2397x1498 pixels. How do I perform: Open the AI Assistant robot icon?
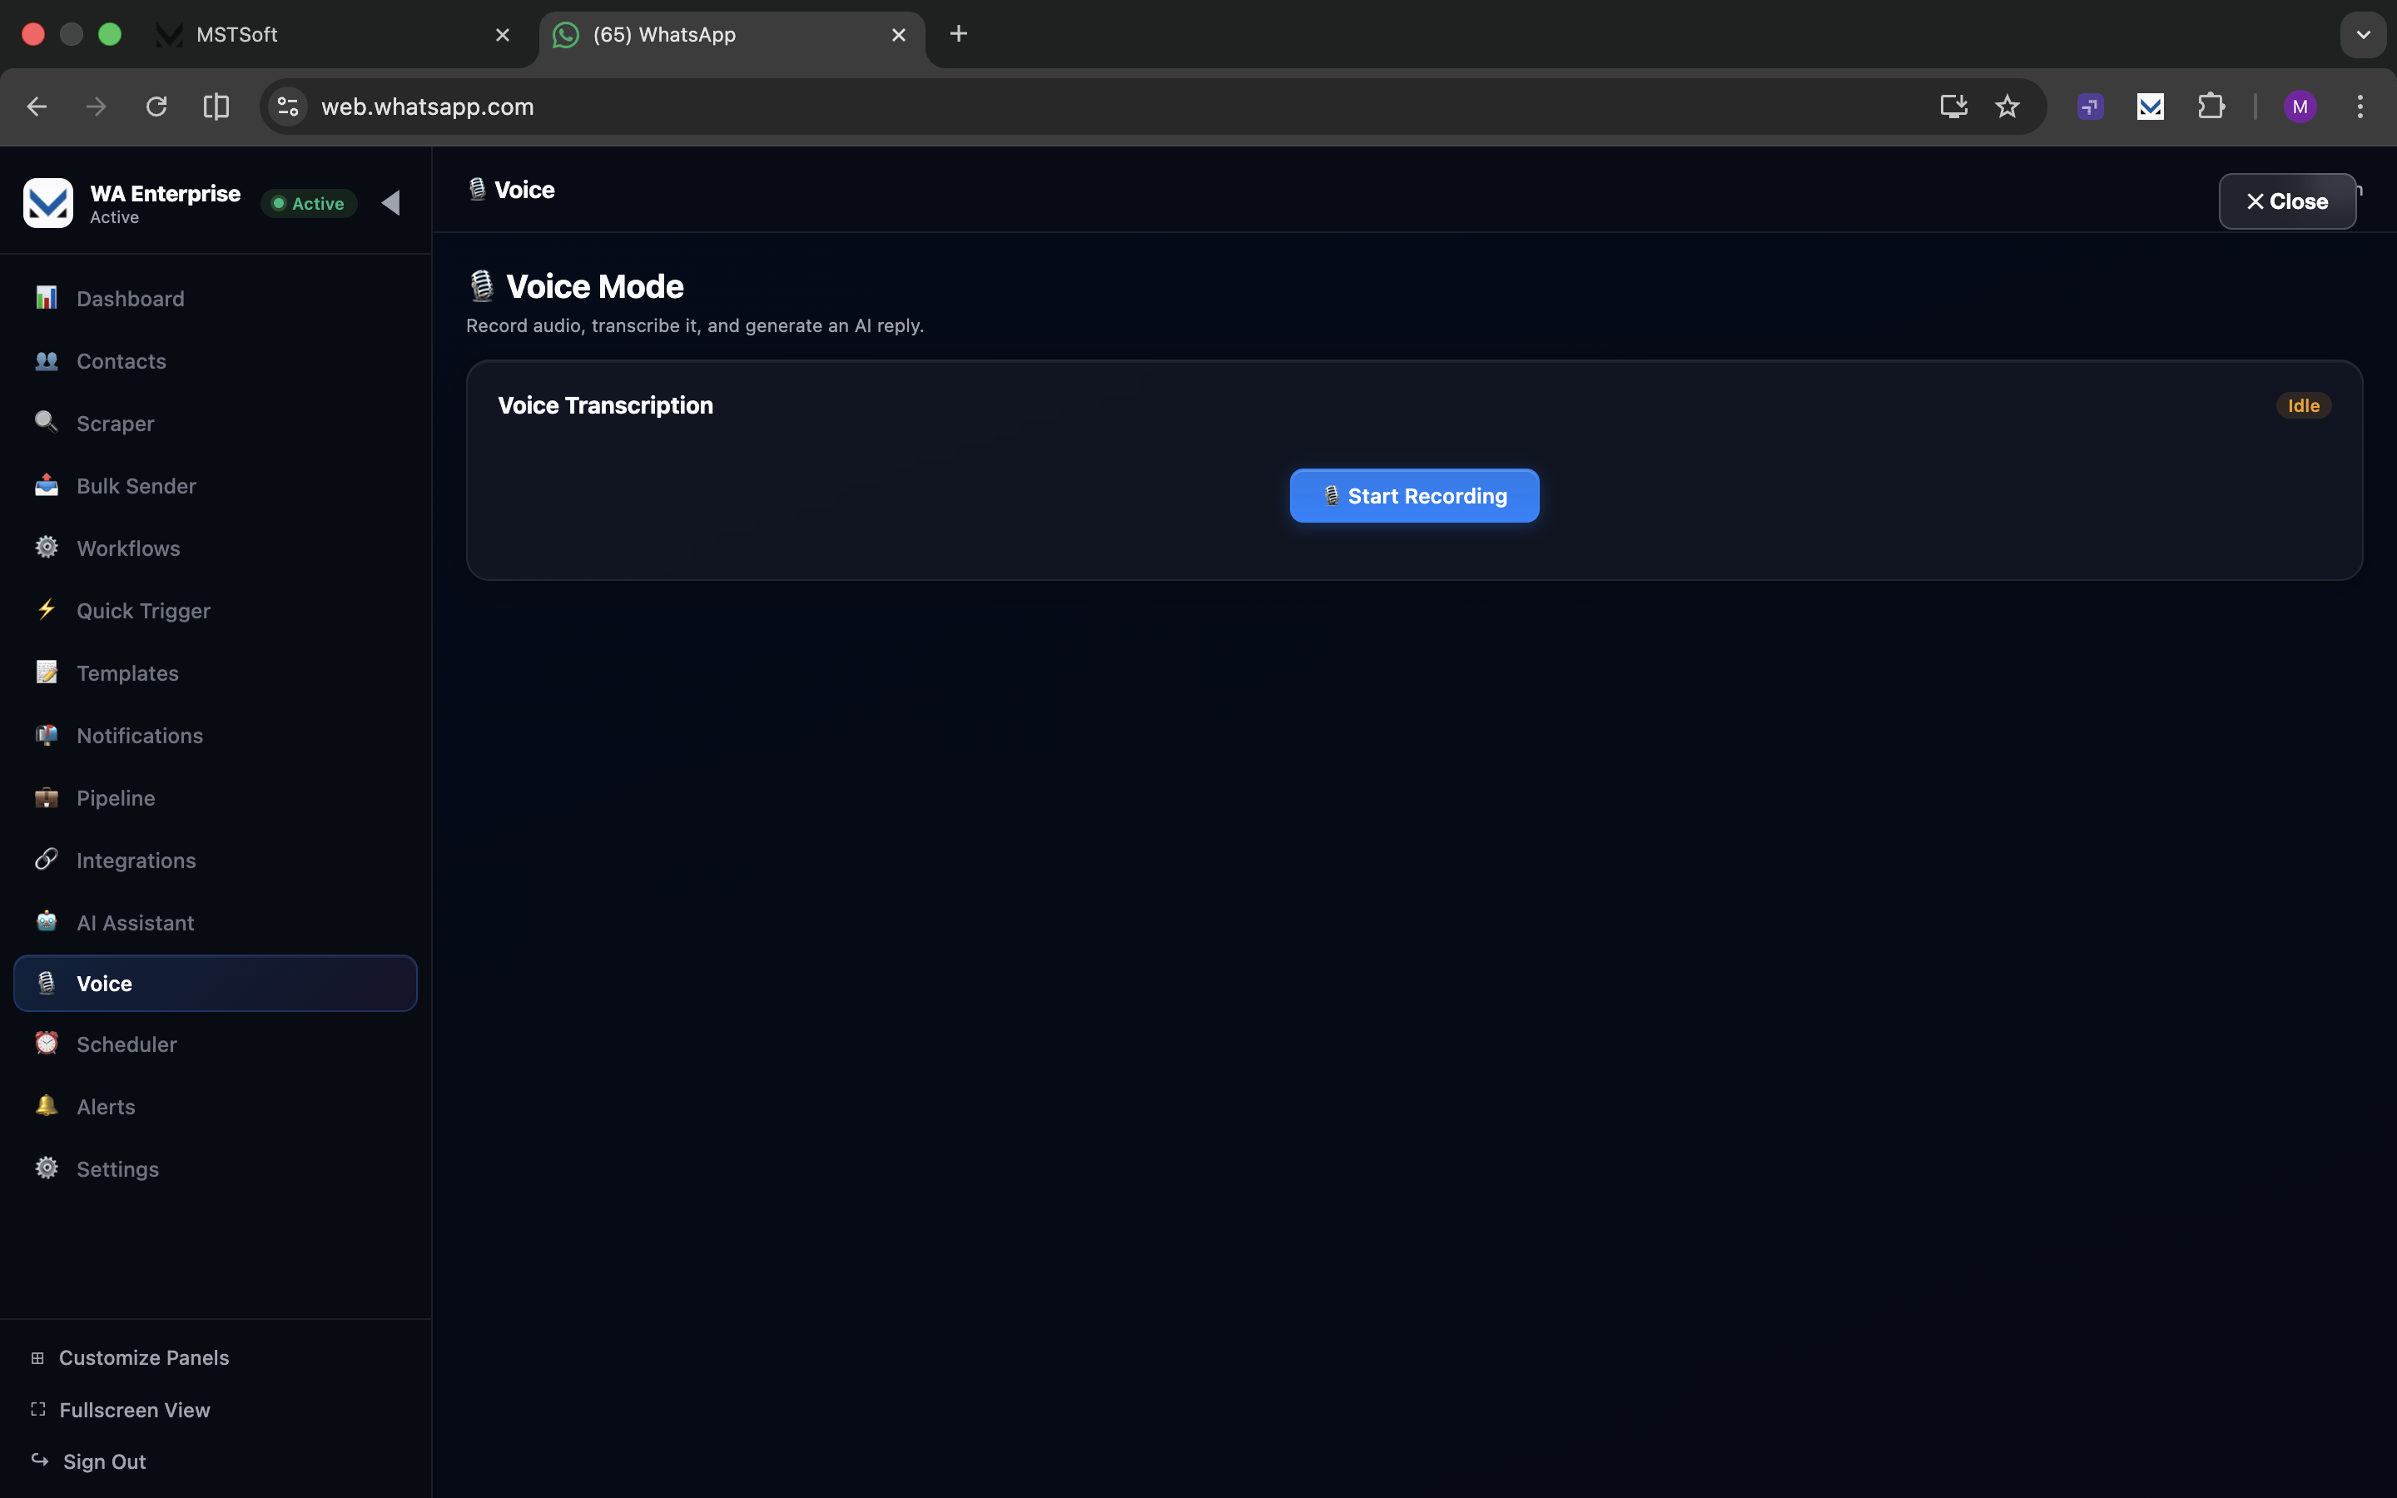point(47,922)
